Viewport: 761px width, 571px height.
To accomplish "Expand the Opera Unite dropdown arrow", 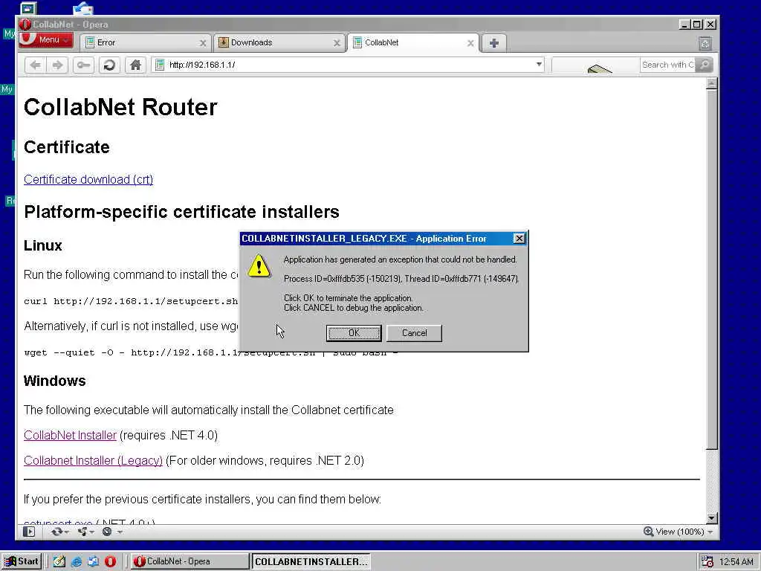I will click(92, 532).
